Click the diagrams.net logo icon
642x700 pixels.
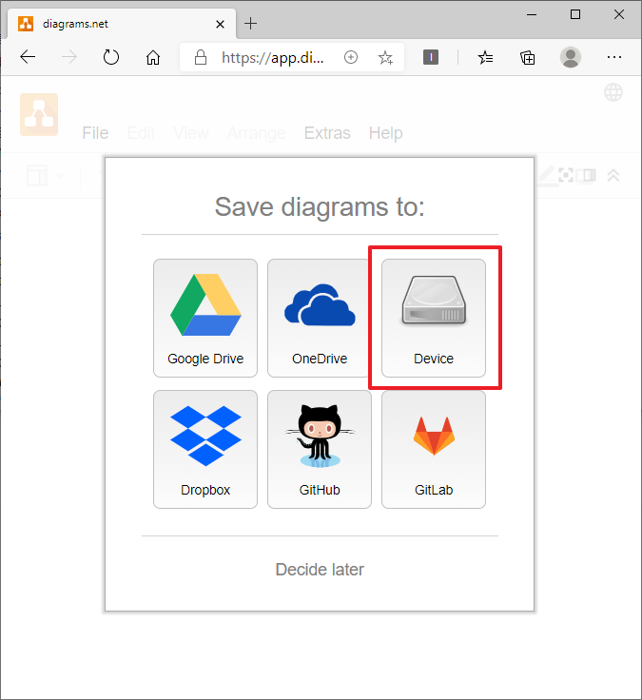39,114
